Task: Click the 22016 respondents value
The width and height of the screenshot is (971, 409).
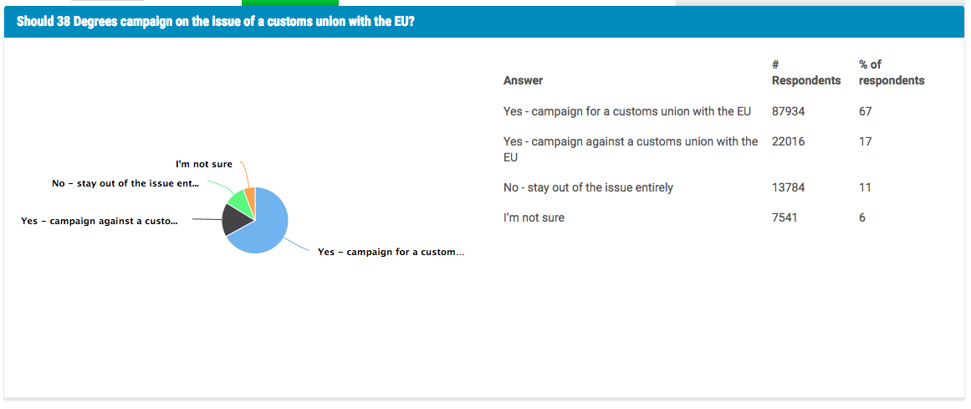Action: [788, 141]
